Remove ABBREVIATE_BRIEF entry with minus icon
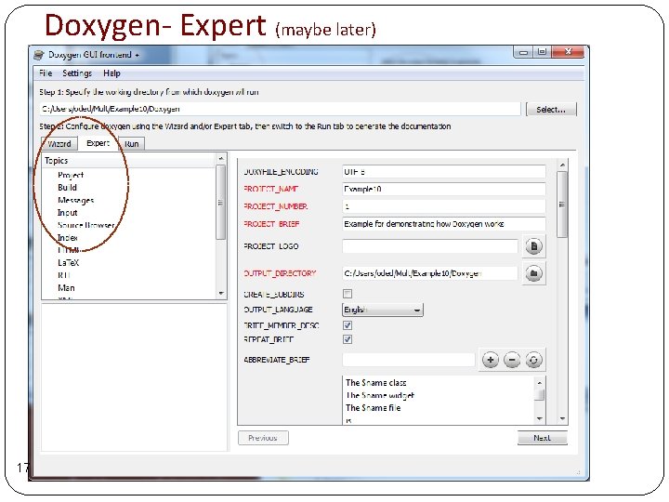The height and width of the screenshot is (502, 669). 512,360
